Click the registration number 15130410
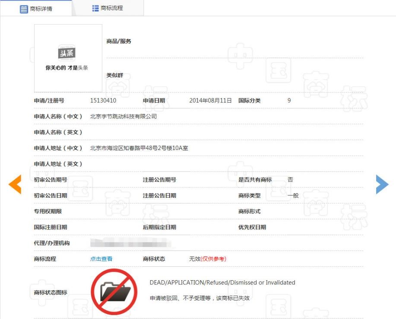This screenshot has height=319, width=396. pos(103,100)
